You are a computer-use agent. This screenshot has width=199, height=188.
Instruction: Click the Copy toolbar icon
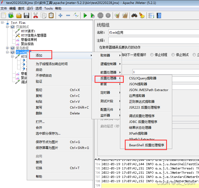tap(43, 15)
